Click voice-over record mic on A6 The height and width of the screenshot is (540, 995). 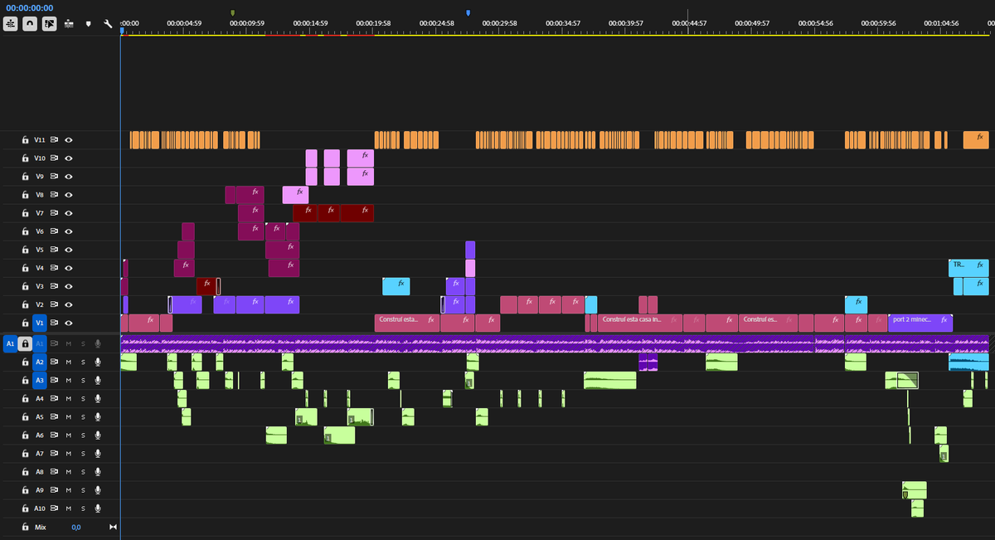point(98,435)
